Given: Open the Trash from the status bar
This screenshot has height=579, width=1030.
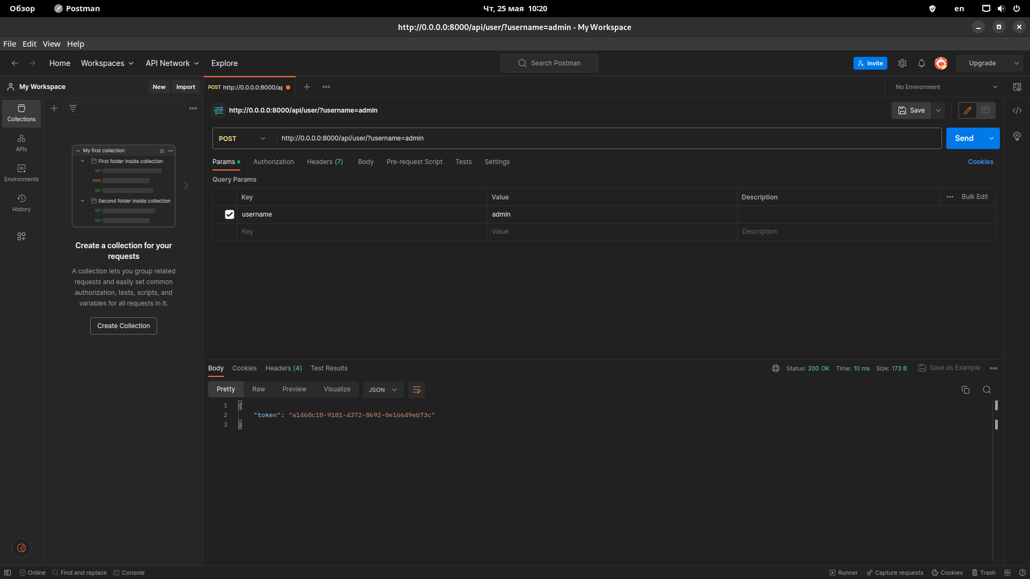Looking at the screenshot, I should click(984, 573).
